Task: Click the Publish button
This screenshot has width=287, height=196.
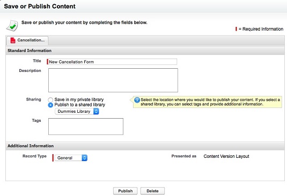Action: (x=126, y=191)
